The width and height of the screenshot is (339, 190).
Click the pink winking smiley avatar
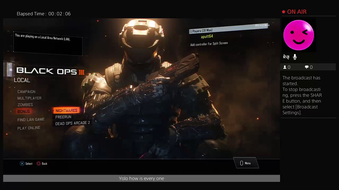298,35
